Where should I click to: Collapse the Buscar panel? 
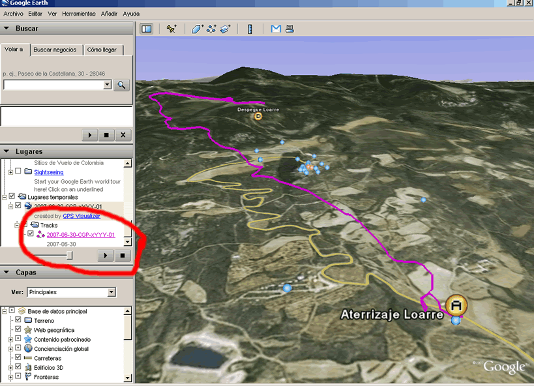click(7, 28)
